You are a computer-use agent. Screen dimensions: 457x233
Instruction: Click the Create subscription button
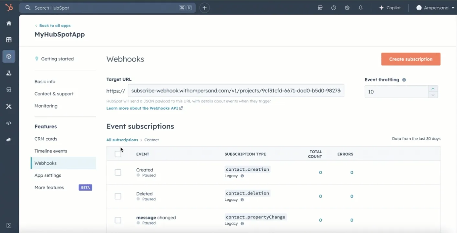tap(410, 59)
